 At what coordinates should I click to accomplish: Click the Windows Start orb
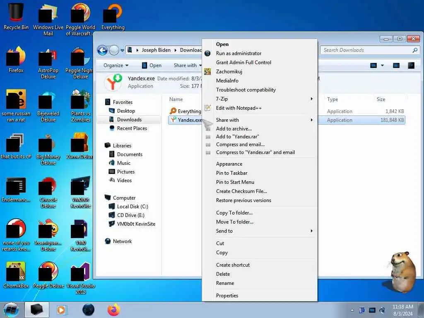coord(11,310)
